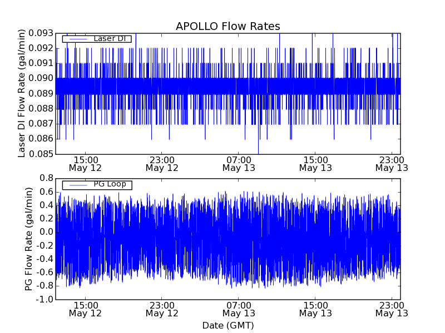This screenshot has height=333, width=445.
Task: Select the -1.0 tick on the bottom y-axis
Action: pyautogui.click(x=44, y=299)
